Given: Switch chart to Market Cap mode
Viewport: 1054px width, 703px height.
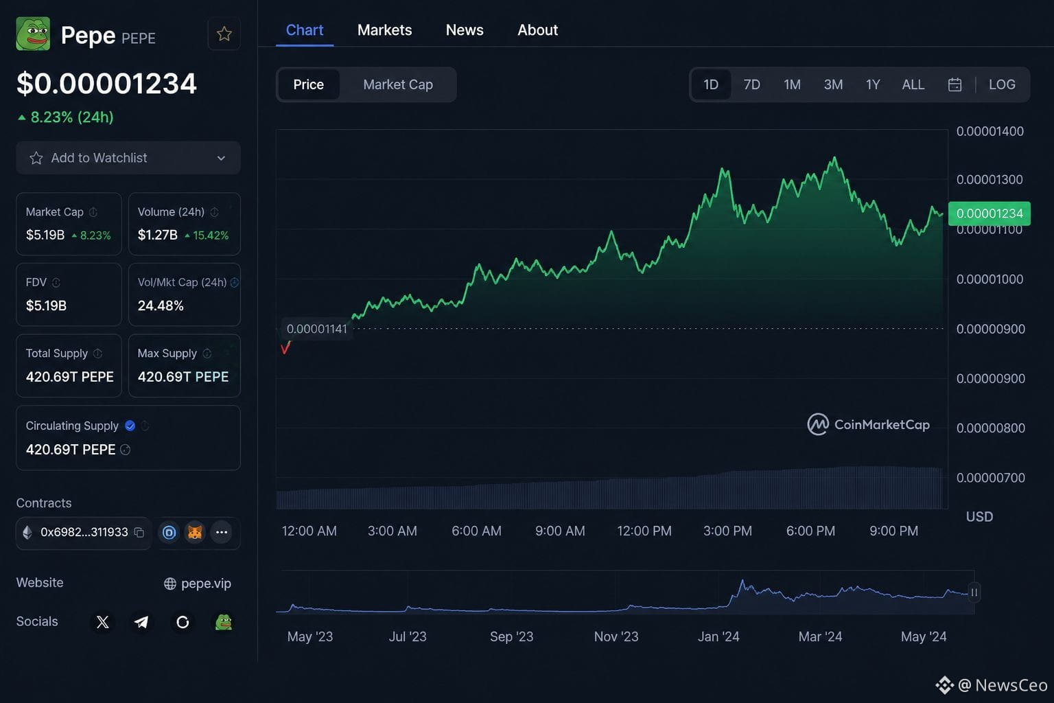Looking at the screenshot, I should 398,84.
